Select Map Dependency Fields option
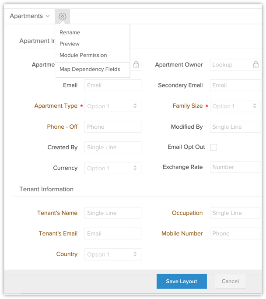Screen dimensions: 266x299 coord(90,69)
